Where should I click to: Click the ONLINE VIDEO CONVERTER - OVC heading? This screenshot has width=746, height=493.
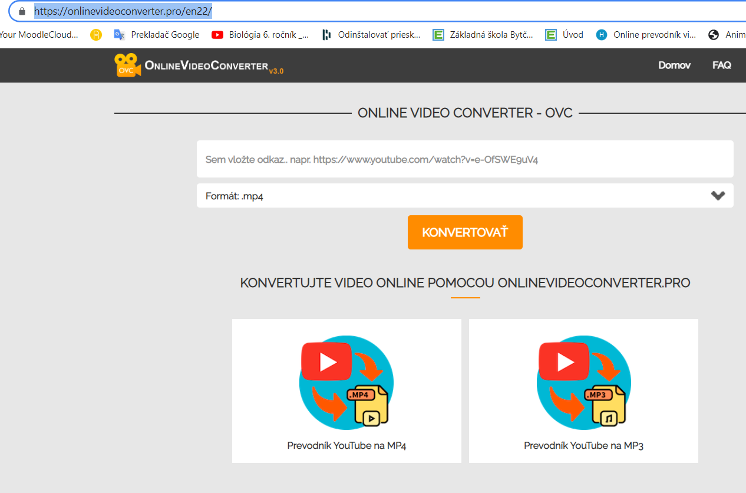pyautogui.click(x=465, y=113)
